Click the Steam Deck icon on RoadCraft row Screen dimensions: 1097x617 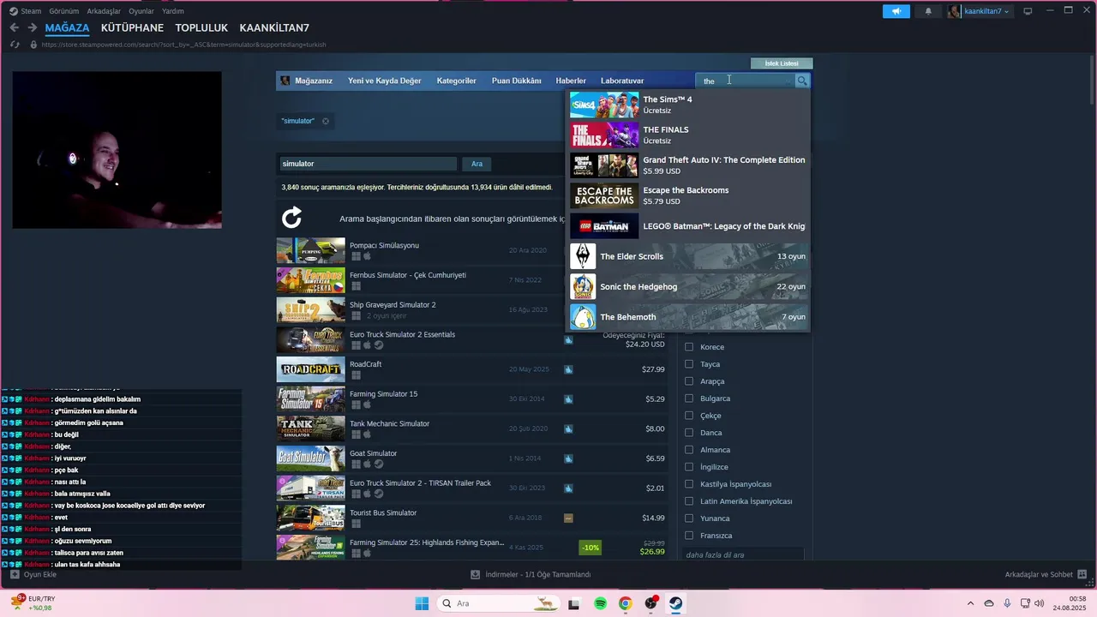(568, 369)
